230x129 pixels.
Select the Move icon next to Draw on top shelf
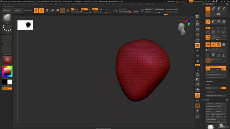tap(47, 10)
